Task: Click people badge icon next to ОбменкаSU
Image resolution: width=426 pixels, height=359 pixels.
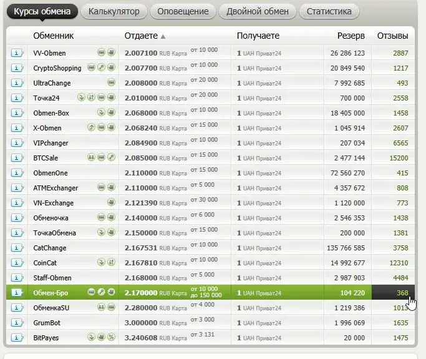Action: (x=101, y=307)
